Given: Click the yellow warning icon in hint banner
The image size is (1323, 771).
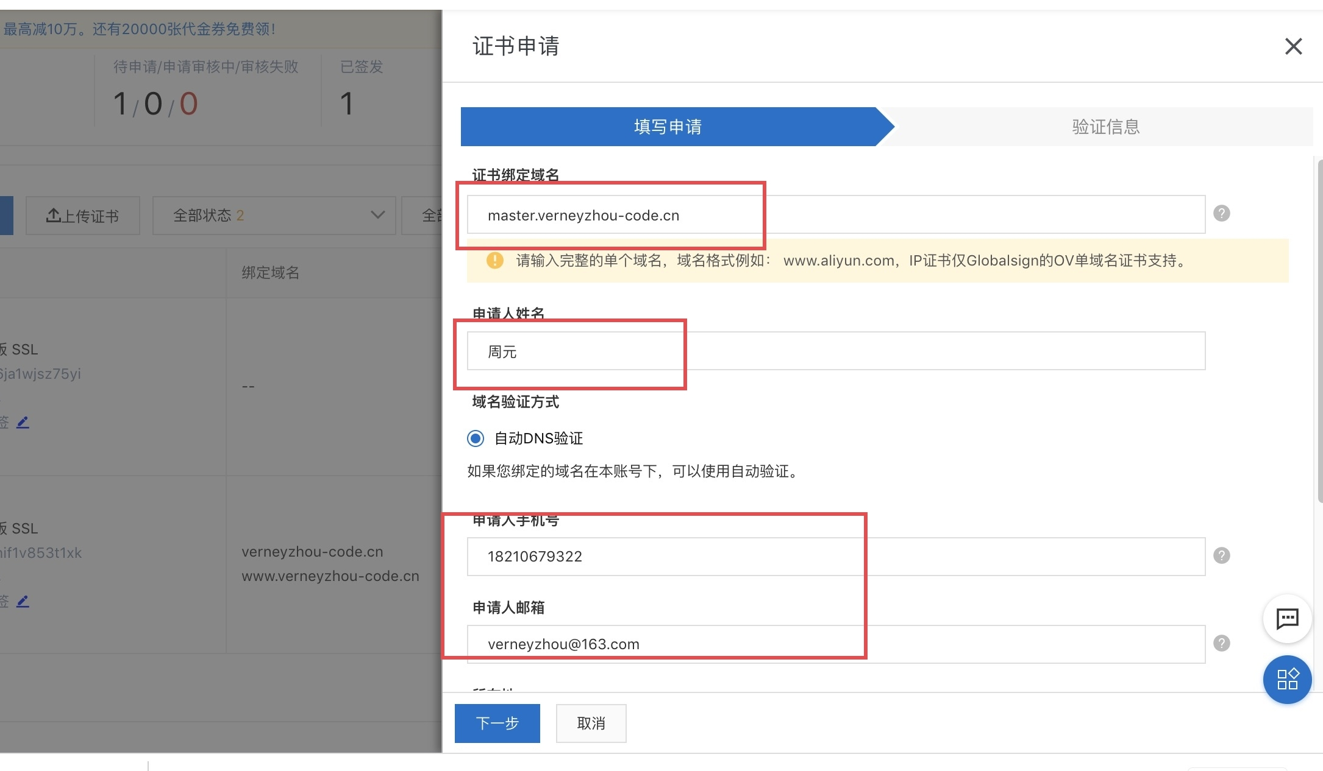Looking at the screenshot, I should [x=495, y=261].
